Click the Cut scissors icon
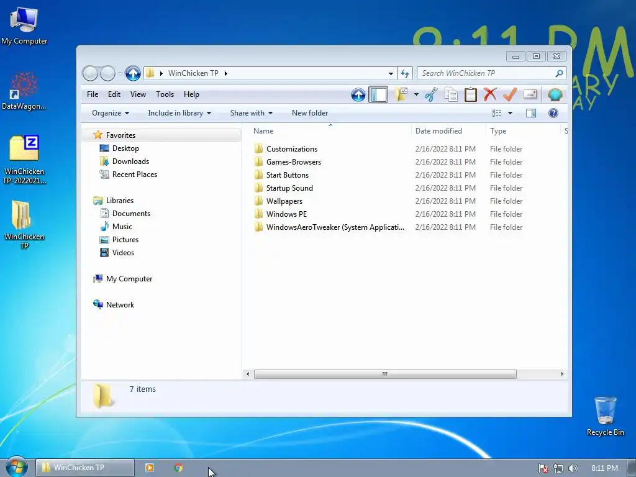The height and width of the screenshot is (477, 636). 431,94
